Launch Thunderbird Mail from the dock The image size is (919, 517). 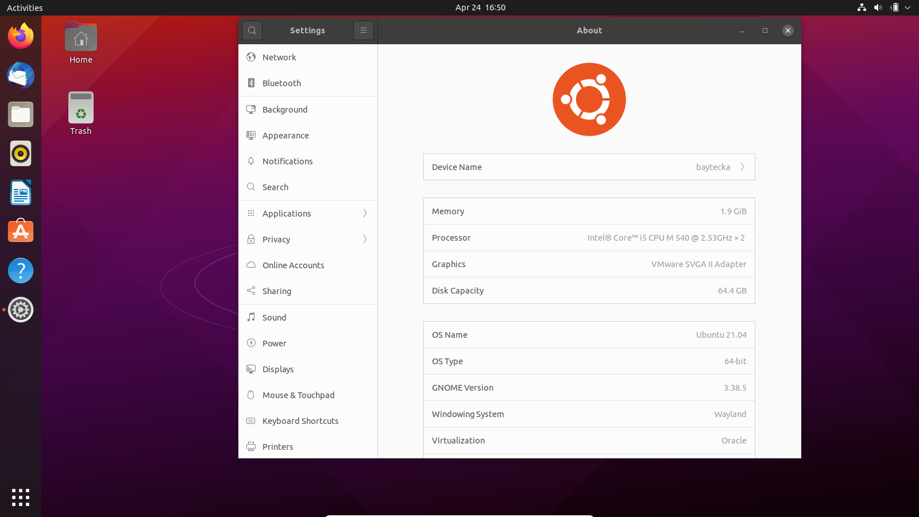tap(21, 75)
